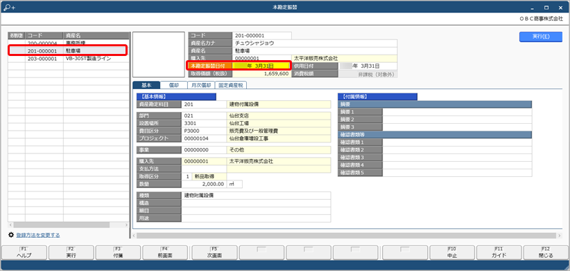Click the 部門 code field 021
The height and width of the screenshot is (271, 570).
tap(204, 116)
